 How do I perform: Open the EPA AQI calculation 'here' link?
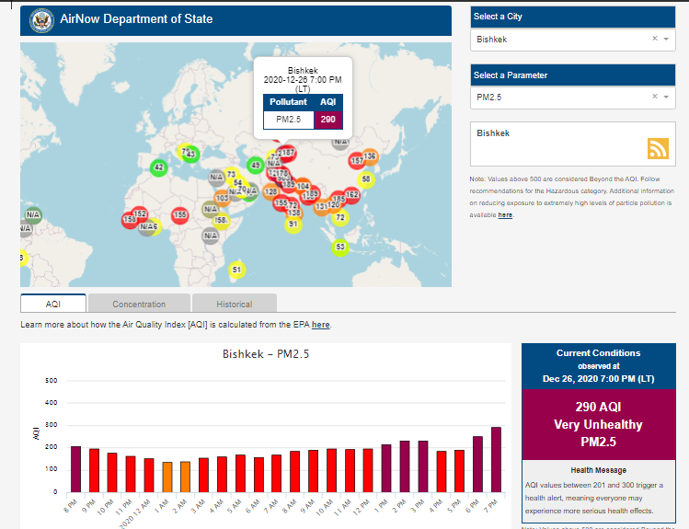tap(320, 325)
